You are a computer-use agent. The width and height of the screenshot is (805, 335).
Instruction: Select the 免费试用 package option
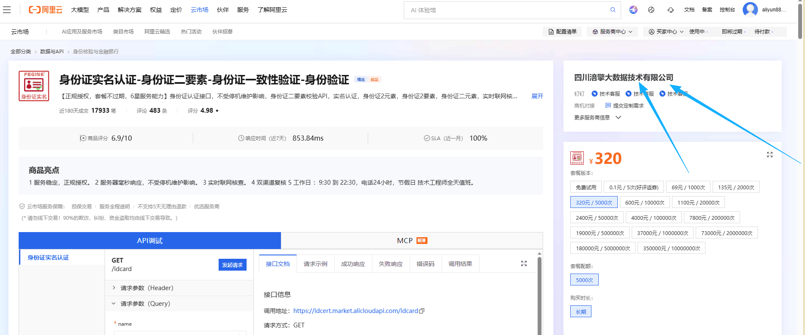pyautogui.click(x=586, y=187)
